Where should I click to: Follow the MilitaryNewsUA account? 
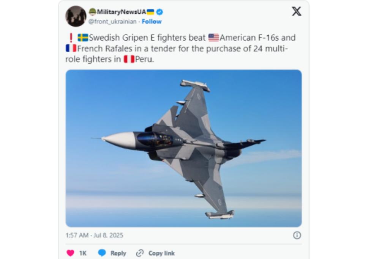152,22
